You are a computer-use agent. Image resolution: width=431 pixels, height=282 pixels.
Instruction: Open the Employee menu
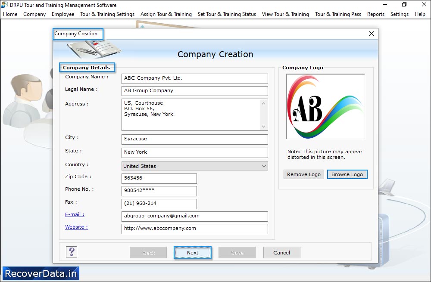tap(63, 14)
